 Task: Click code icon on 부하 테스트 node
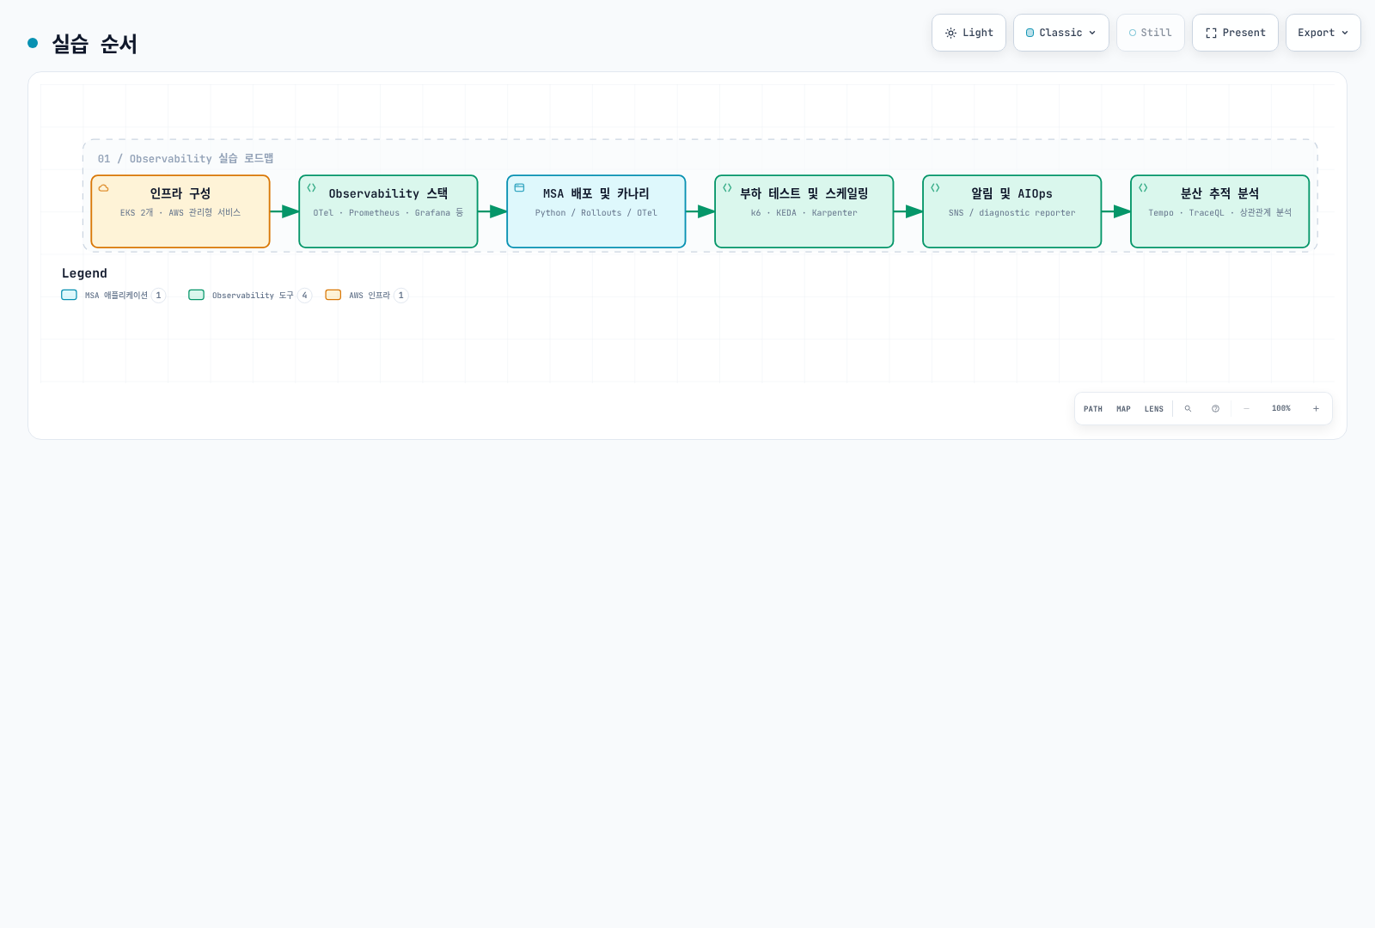tap(727, 187)
